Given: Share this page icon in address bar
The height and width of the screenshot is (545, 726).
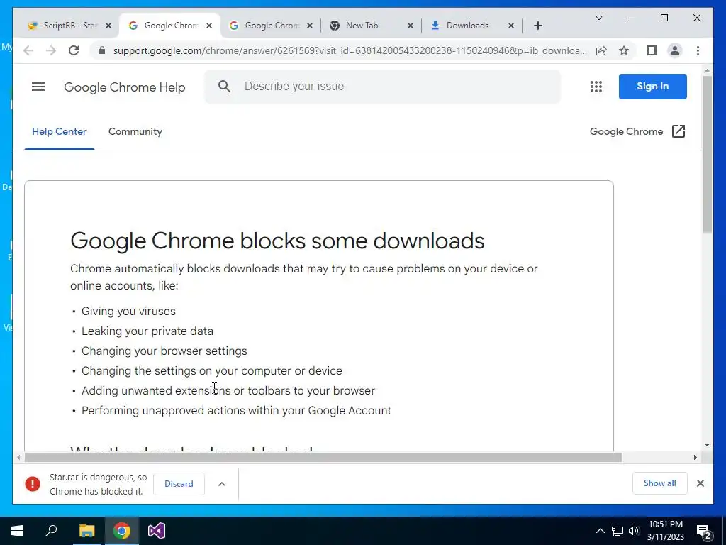Looking at the screenshot, I should (601, 50).
